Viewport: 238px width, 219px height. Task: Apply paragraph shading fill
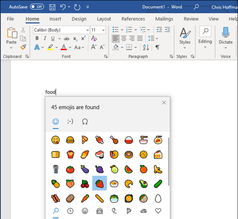[116, 47]
